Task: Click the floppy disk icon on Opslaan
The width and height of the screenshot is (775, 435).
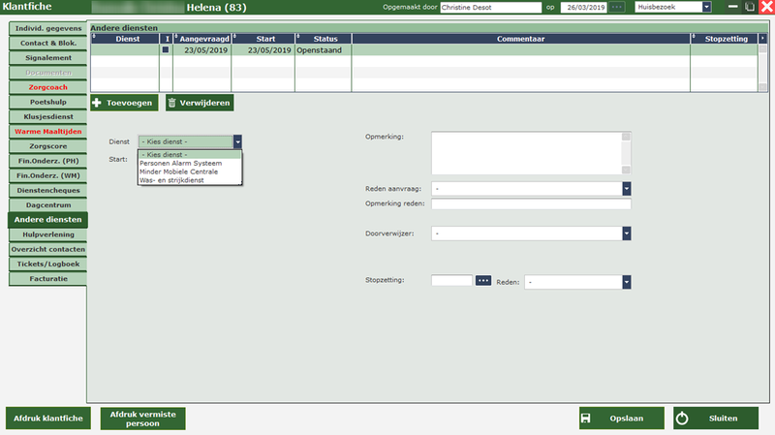Action: 586,419
